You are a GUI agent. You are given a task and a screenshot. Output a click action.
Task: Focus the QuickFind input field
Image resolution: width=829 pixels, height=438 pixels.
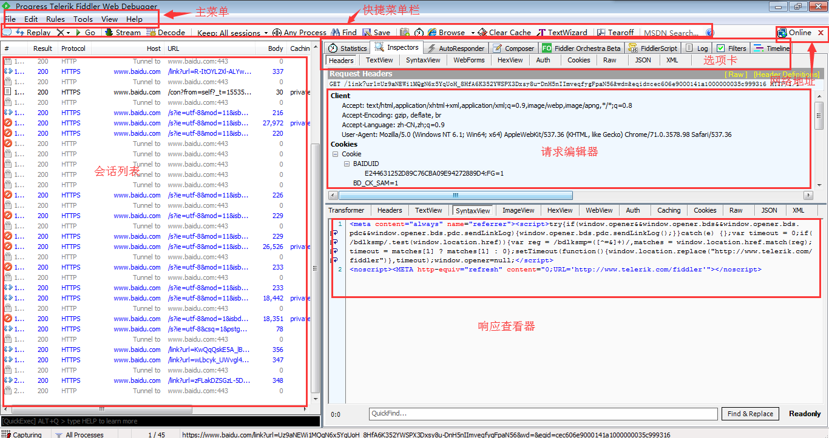point(543,414)
